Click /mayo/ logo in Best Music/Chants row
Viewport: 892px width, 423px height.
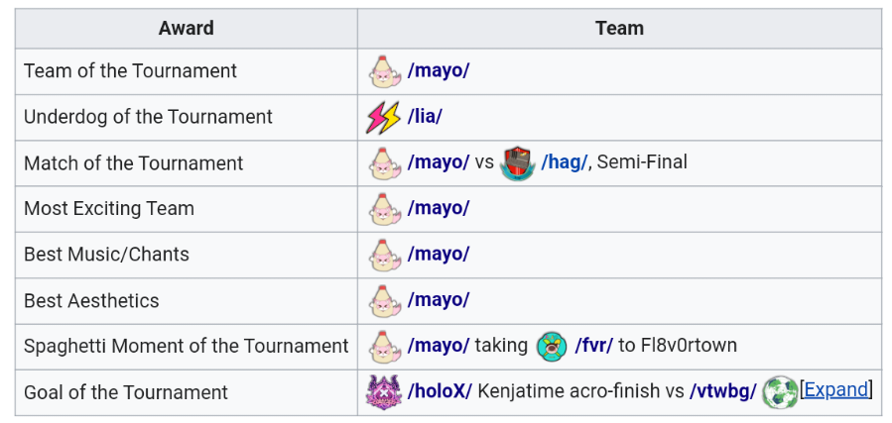pyautogui.click(x=384, y=255)
